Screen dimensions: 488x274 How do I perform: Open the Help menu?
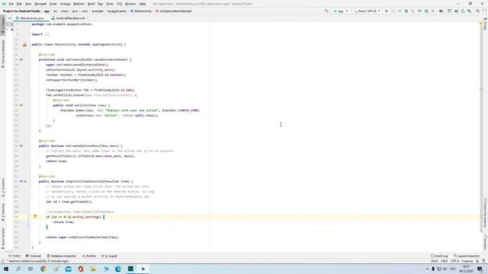tap(143, 4)
